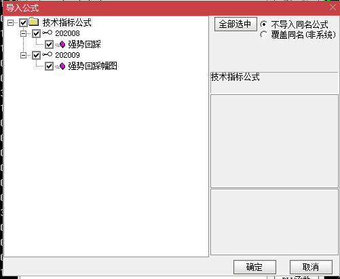The image size is (340, 279).
Task: Confirm import with the 确定 button
Action: [x=254, y=267]
